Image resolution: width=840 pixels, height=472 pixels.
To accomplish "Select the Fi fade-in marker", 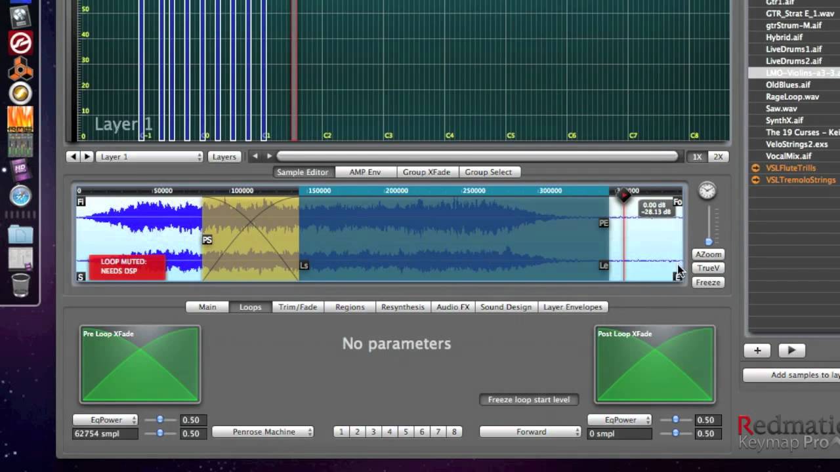I will click(81, 202).
